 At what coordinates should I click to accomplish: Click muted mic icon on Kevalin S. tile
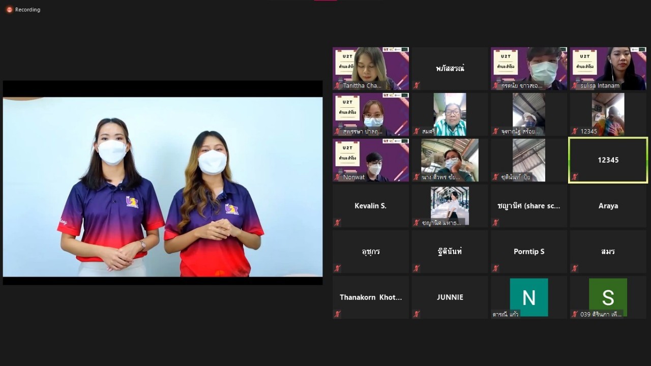(x=337, y=223)
